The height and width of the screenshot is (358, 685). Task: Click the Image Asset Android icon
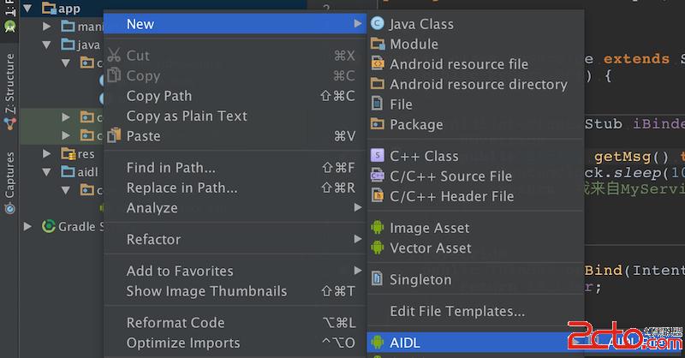coord(378,228)
